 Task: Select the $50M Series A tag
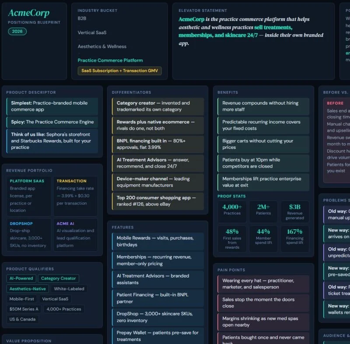(x=24, y=309)
